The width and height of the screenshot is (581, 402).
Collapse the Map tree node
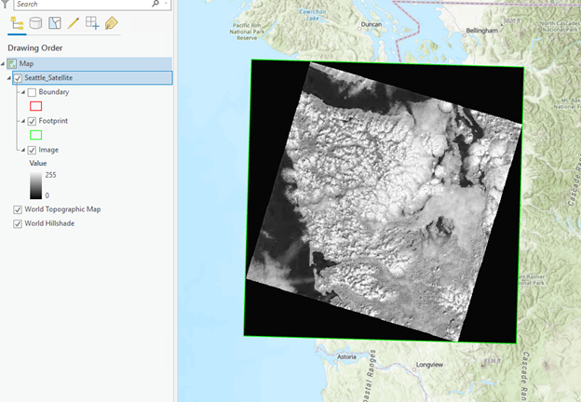pos(3,63)
